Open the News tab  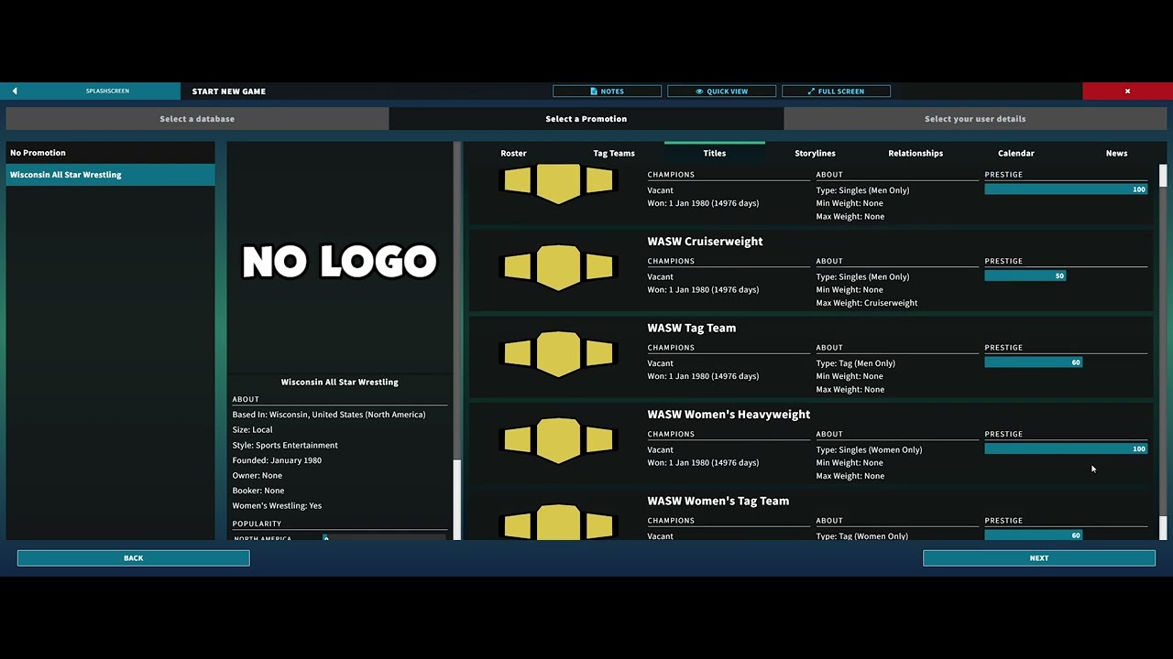[x=1116, y=154]
